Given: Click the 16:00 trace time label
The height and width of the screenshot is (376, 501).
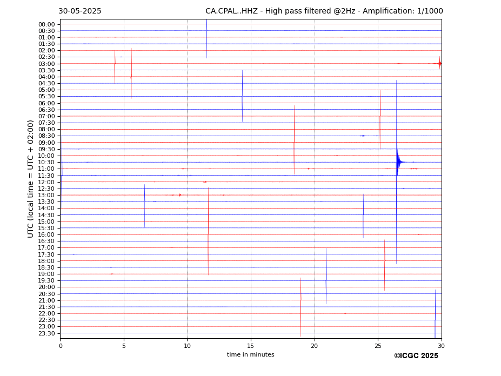Looking at the screenshot, I should (x=46, y=235).
